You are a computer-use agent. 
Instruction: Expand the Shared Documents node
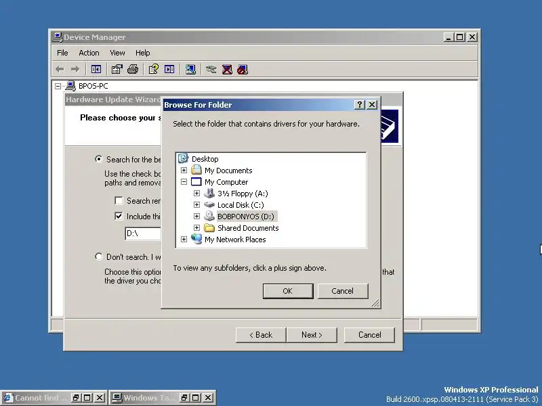196,228
